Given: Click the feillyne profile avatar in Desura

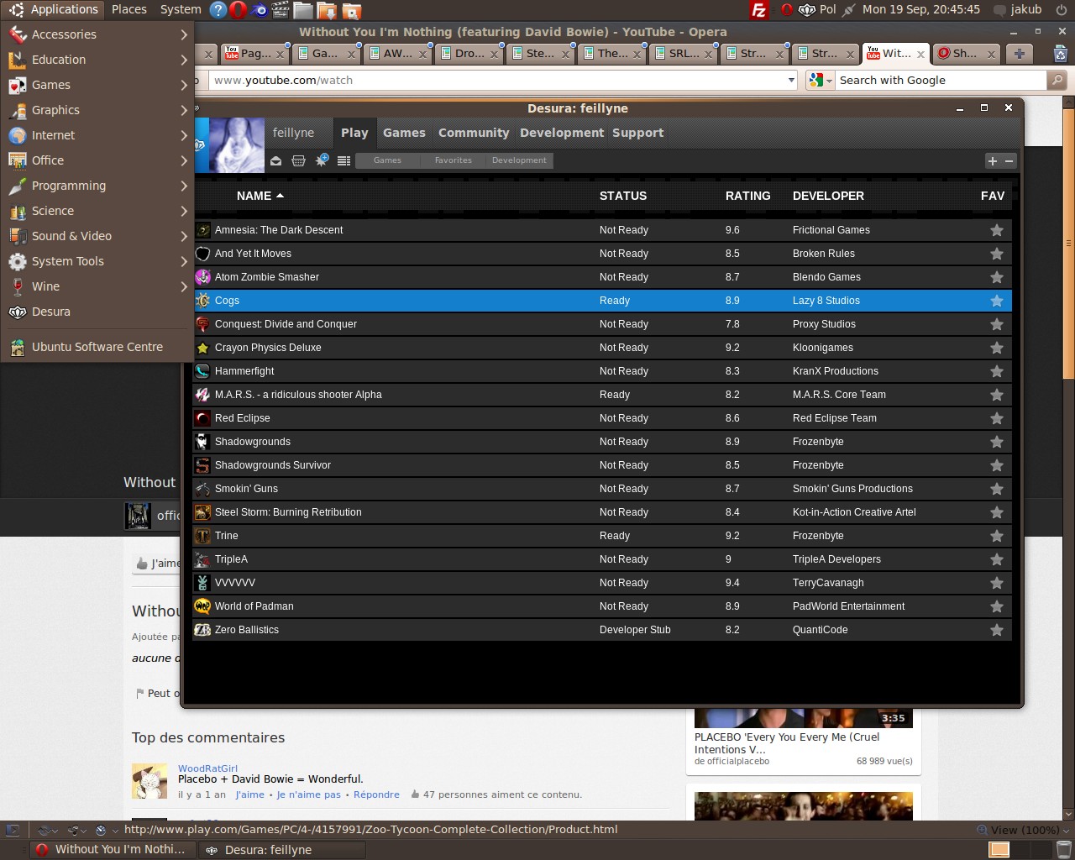Looking at the screenshot, I should tap(236, 145).
